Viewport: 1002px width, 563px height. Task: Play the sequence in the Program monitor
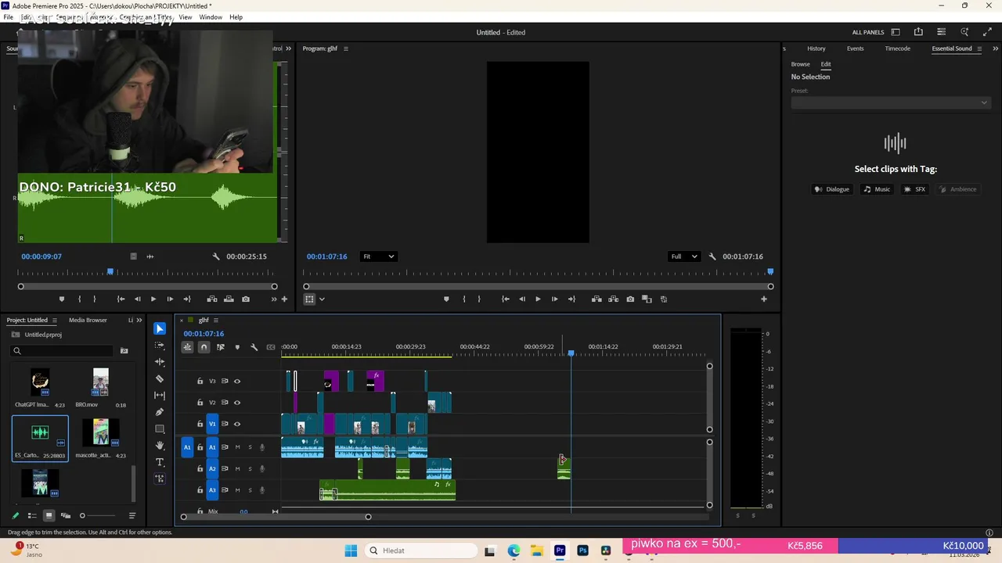point(538,299)
